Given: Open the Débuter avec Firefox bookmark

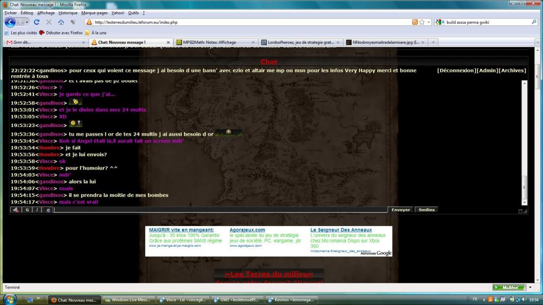Looking at the screenshot, I should click(61, 33).
